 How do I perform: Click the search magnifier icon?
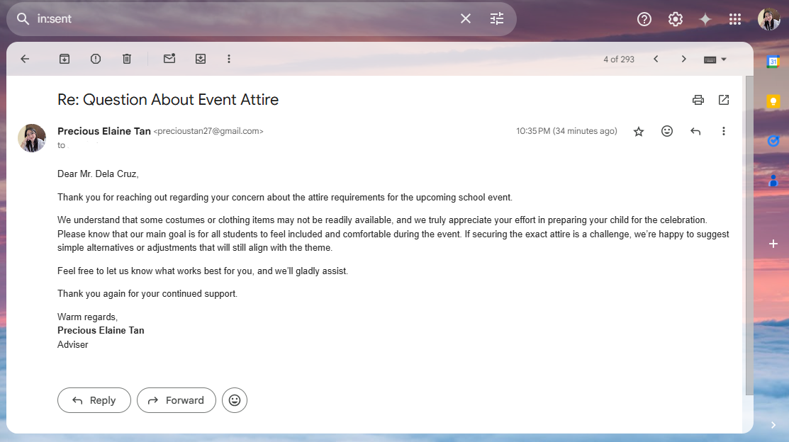[23, 18]
